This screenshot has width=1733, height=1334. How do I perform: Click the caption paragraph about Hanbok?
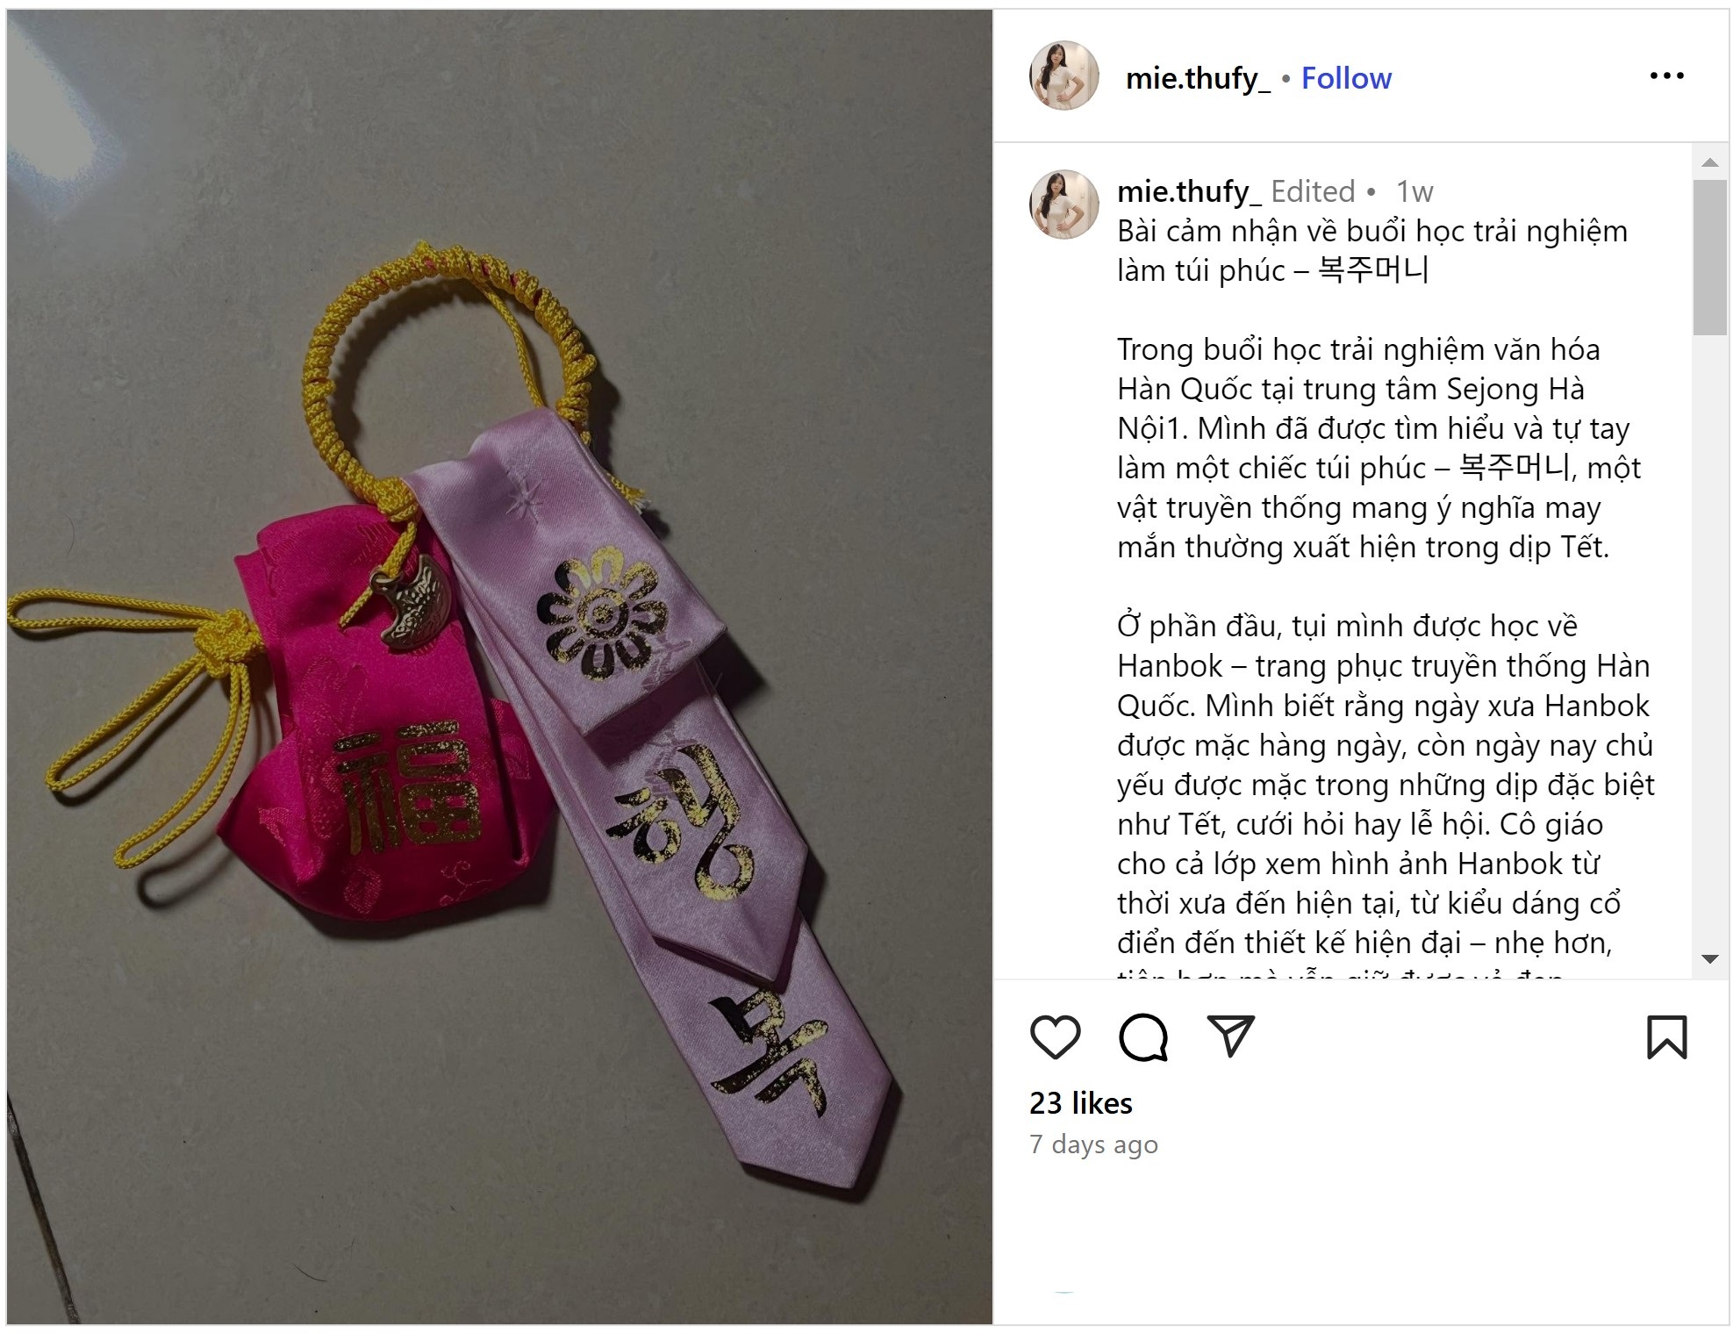coord(1385,785)
